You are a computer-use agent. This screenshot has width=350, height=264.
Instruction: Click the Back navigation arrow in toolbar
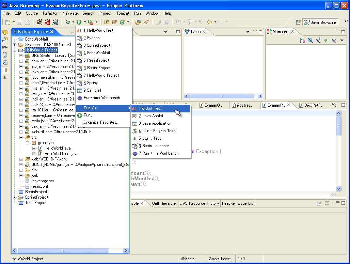[209, 22]
